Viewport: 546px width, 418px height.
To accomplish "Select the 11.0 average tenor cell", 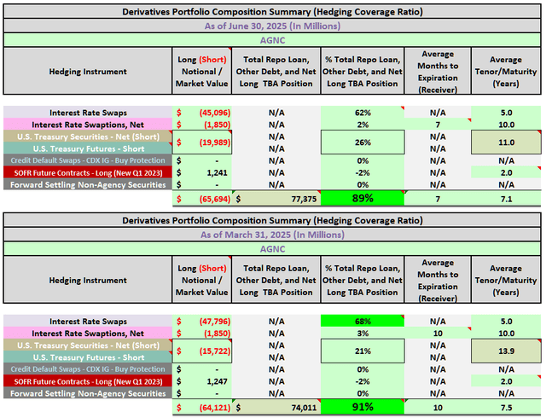I will pos(506,142).
